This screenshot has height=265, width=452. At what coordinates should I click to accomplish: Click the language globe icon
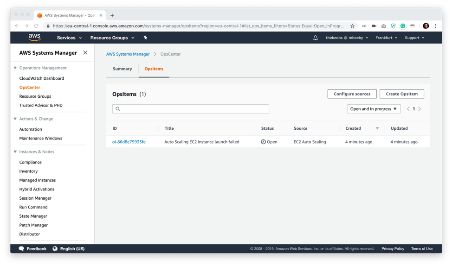[x=55, y=249]
